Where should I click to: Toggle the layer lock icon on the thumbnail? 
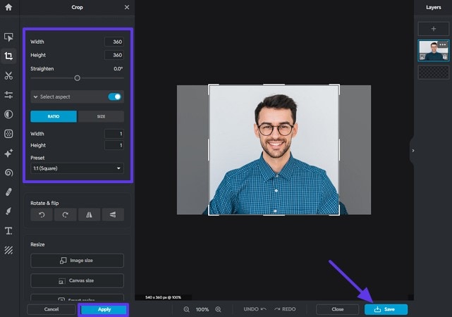[x=445, y=57]
